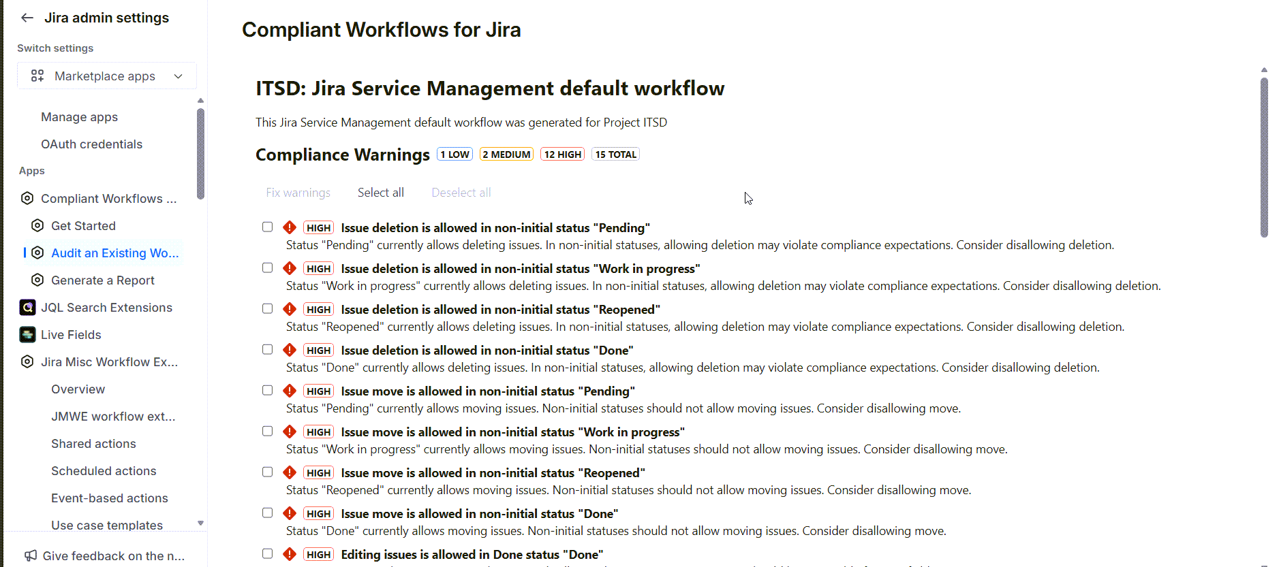Open Event-based actions page

tap(109, 498)
